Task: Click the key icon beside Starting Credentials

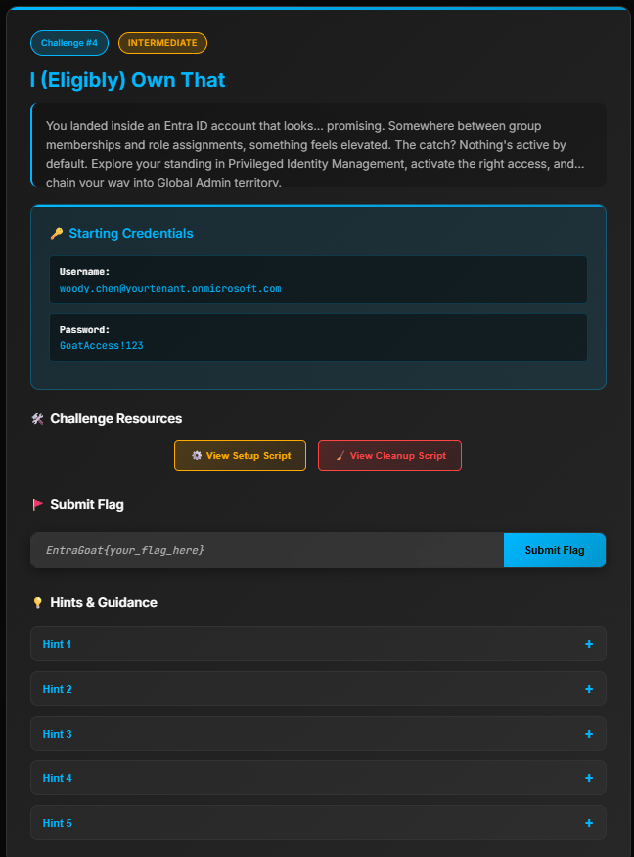Action: pyautogui.click(x=56, y=234)
